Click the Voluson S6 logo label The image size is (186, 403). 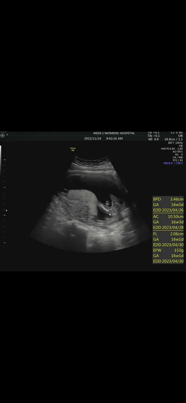[73, 149]
